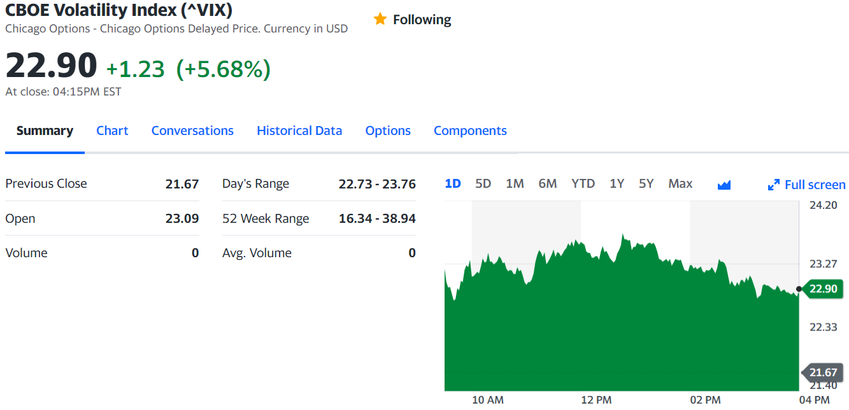Click the Following star icon
The image size is (849, 410).
[x=380, y=19]
